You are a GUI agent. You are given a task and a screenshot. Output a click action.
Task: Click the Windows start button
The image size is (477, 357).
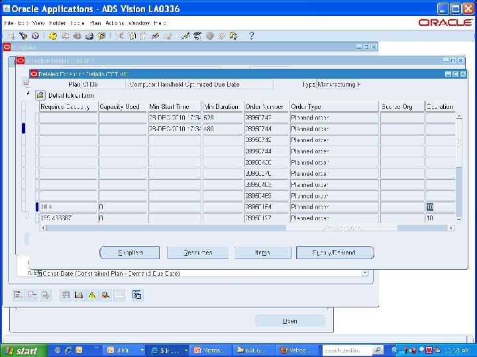coord(24,350)
